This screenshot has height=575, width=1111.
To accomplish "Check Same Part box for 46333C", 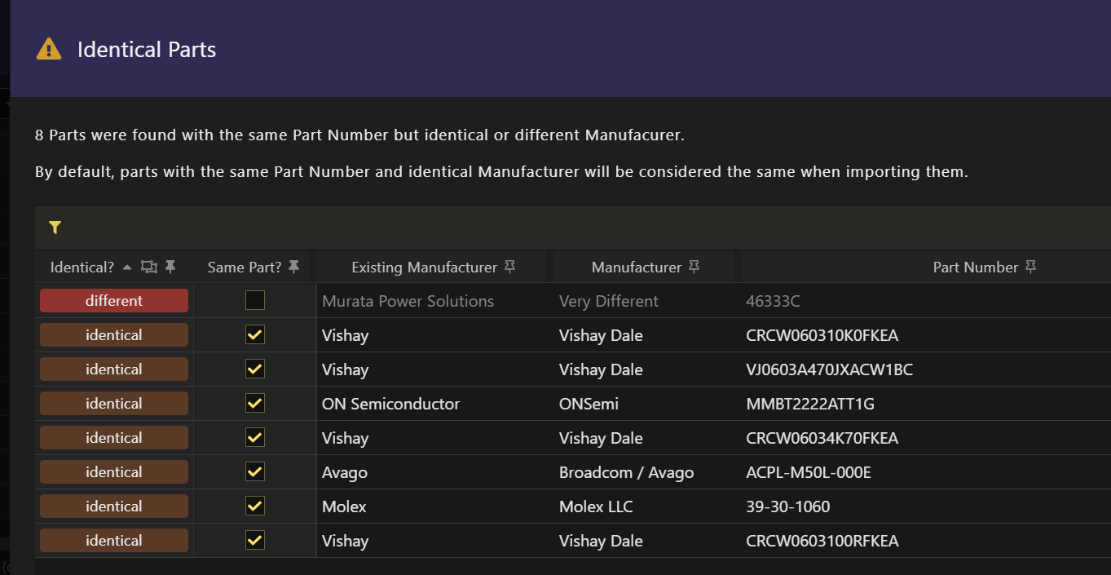I will [x=255, y=301].
